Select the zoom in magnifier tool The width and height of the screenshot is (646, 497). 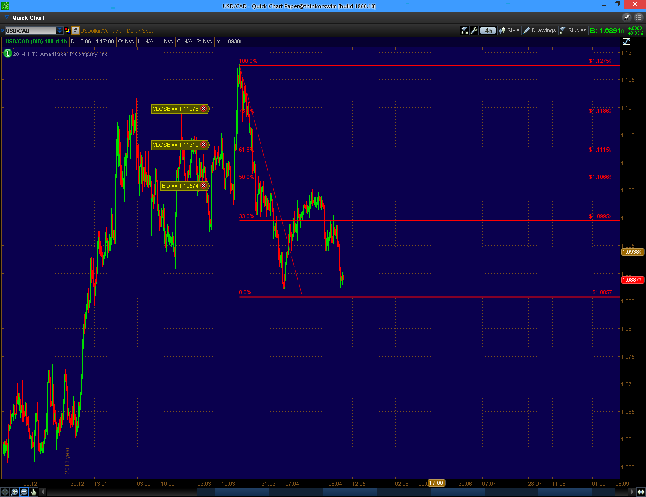15,492
